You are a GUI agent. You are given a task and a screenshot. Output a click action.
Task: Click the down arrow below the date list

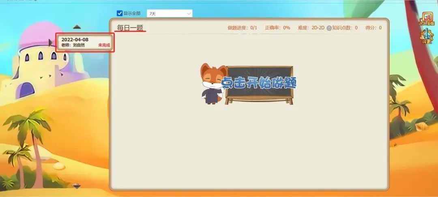[x=77, y=186]
